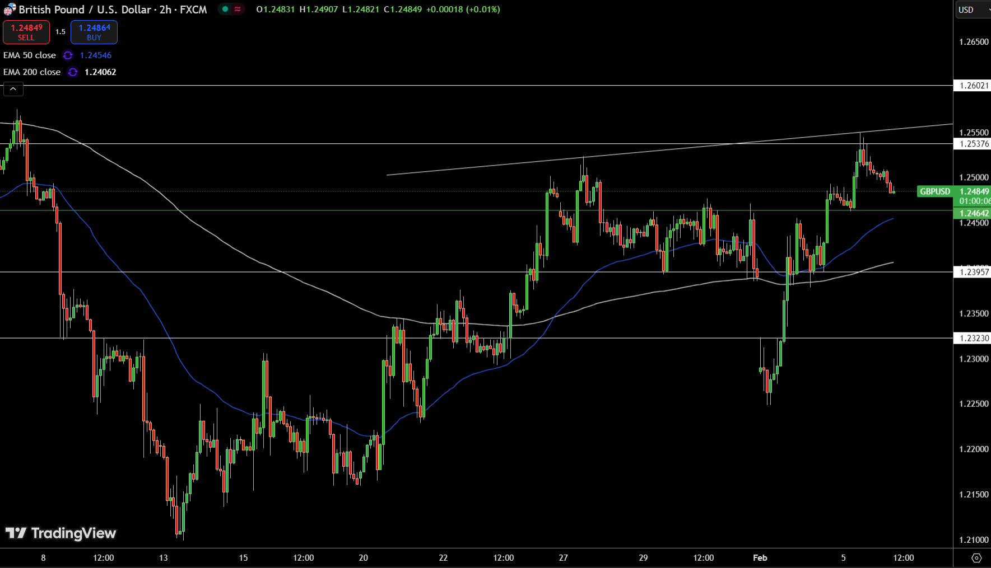Click the green 1.24642 price label

(x=973, y=213)
